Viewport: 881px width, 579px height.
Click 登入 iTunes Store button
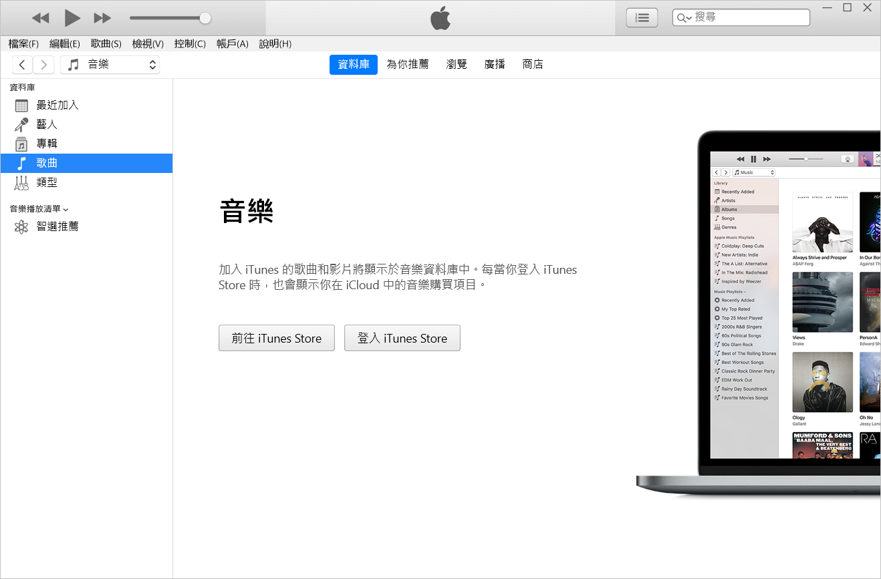pos(402,338)
